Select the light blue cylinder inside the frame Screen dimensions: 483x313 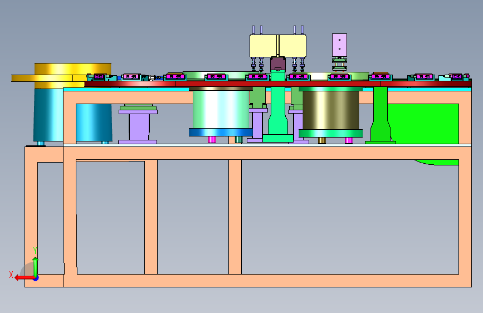[94, 123]
